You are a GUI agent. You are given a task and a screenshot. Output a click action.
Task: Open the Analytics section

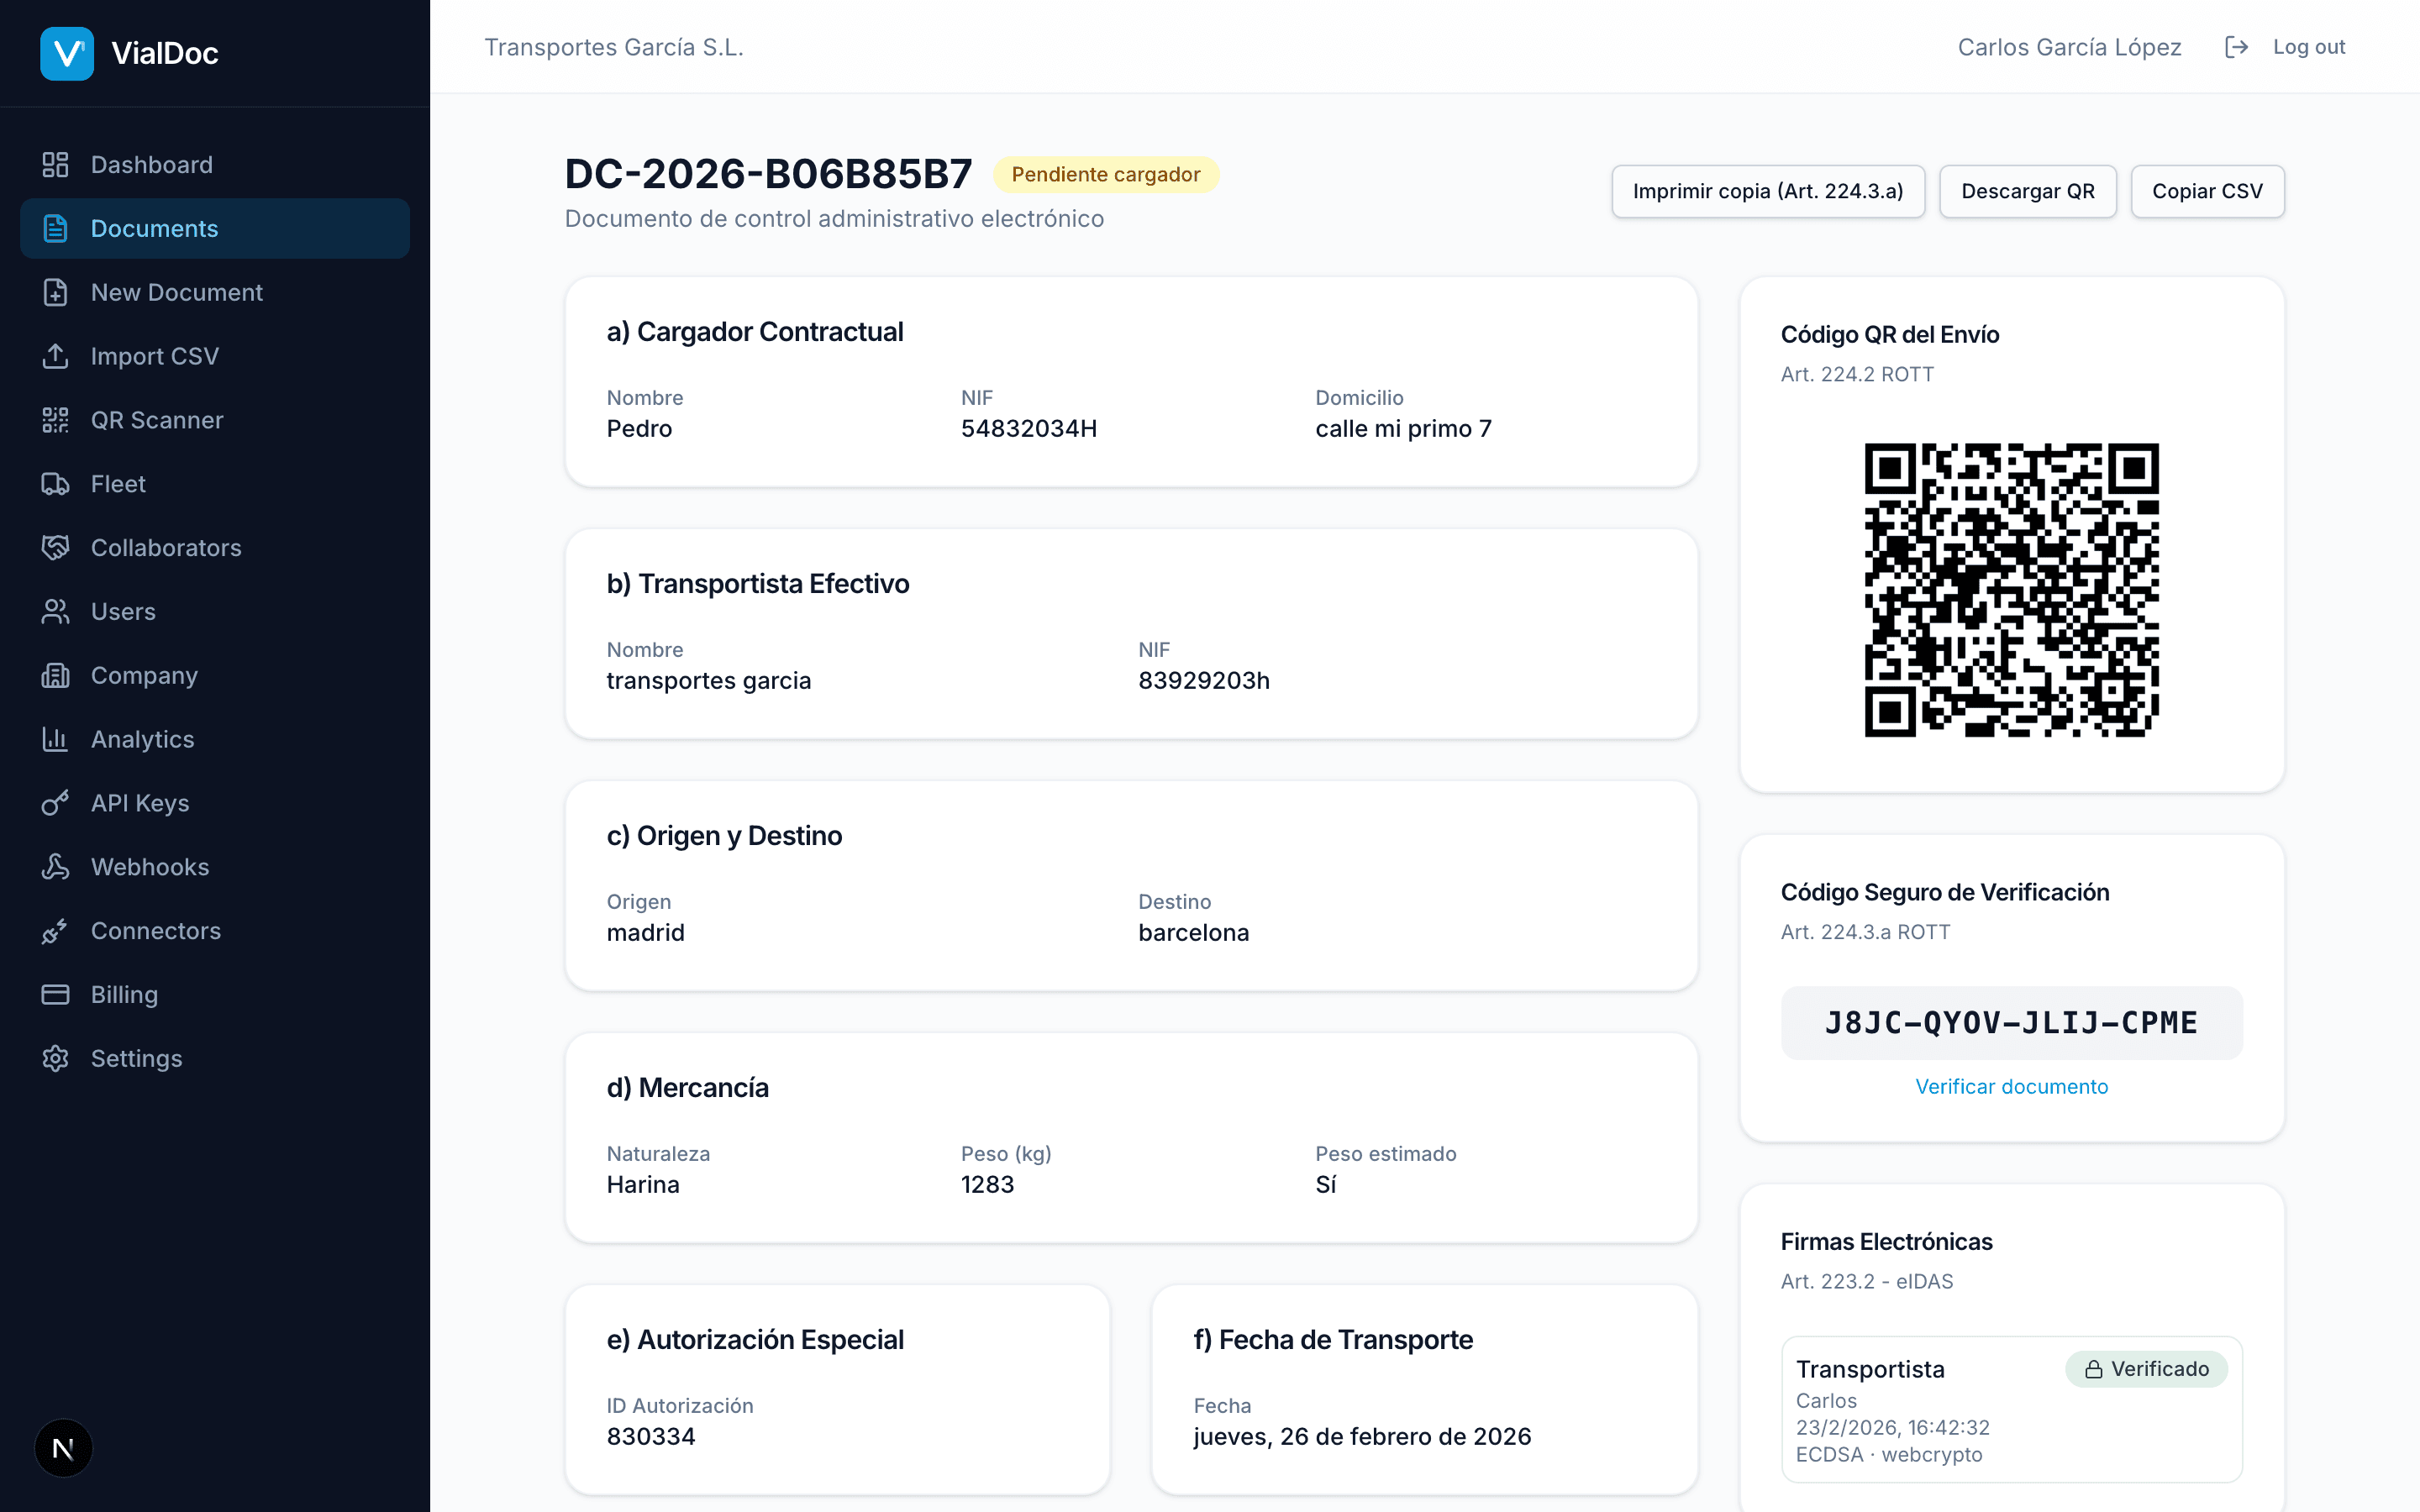coord(143,739)
